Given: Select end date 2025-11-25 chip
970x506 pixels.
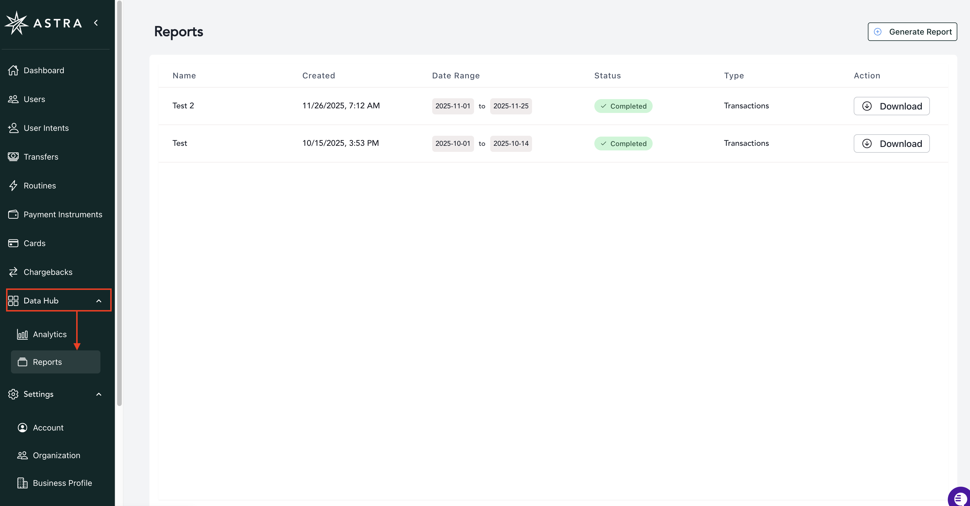Looking at the screenshot, I should tap(511, 106).
